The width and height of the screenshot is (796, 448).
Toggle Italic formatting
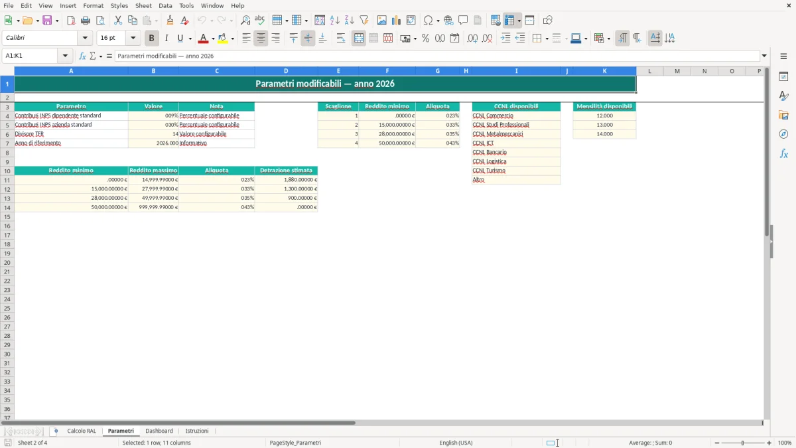coord(166,38)
